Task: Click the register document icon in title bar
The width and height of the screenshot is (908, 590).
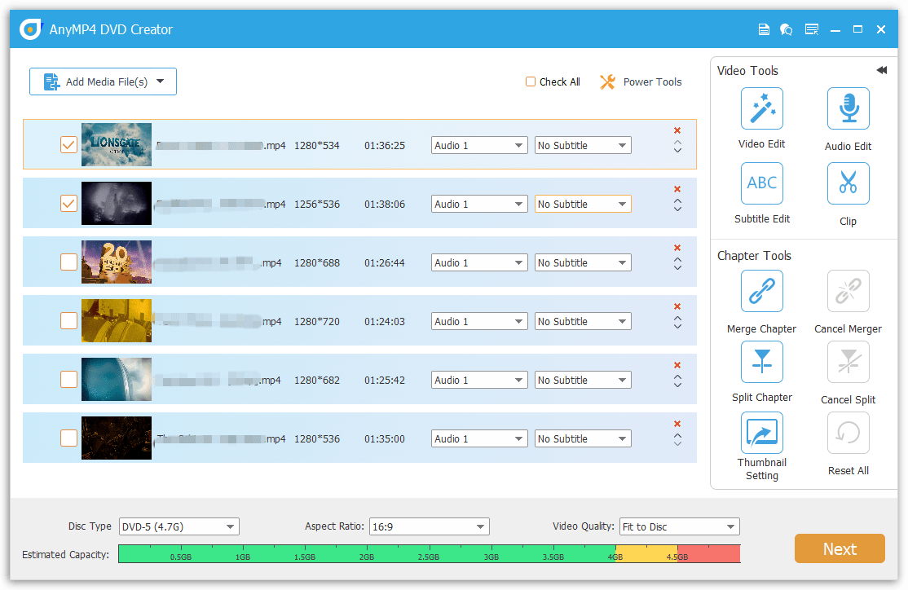Action: tap(764, 29)
